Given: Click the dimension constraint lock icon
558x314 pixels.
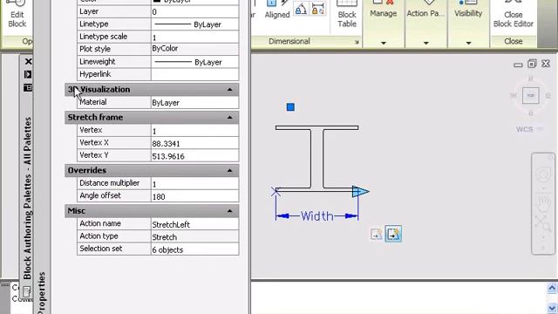Looking at the screenshot, I should tap(317, 9).
